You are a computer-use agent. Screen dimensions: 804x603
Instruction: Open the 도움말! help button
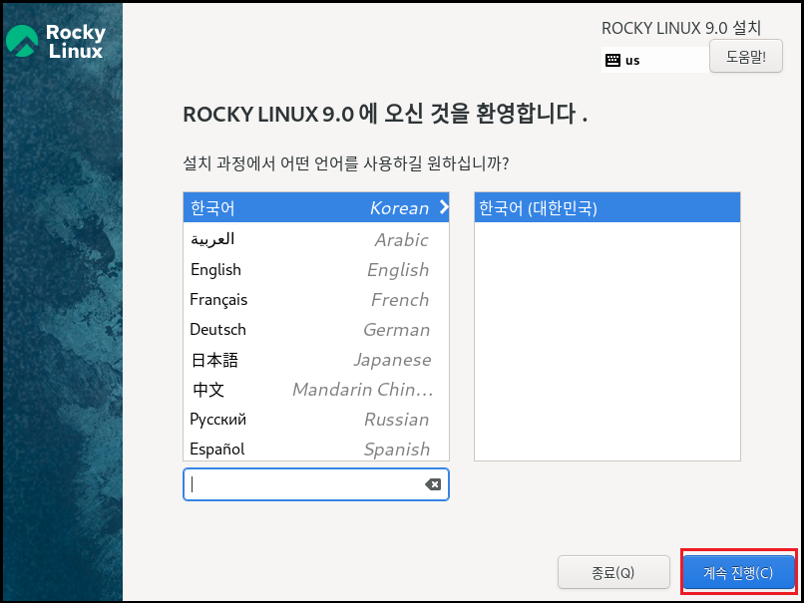coord(745,56)
